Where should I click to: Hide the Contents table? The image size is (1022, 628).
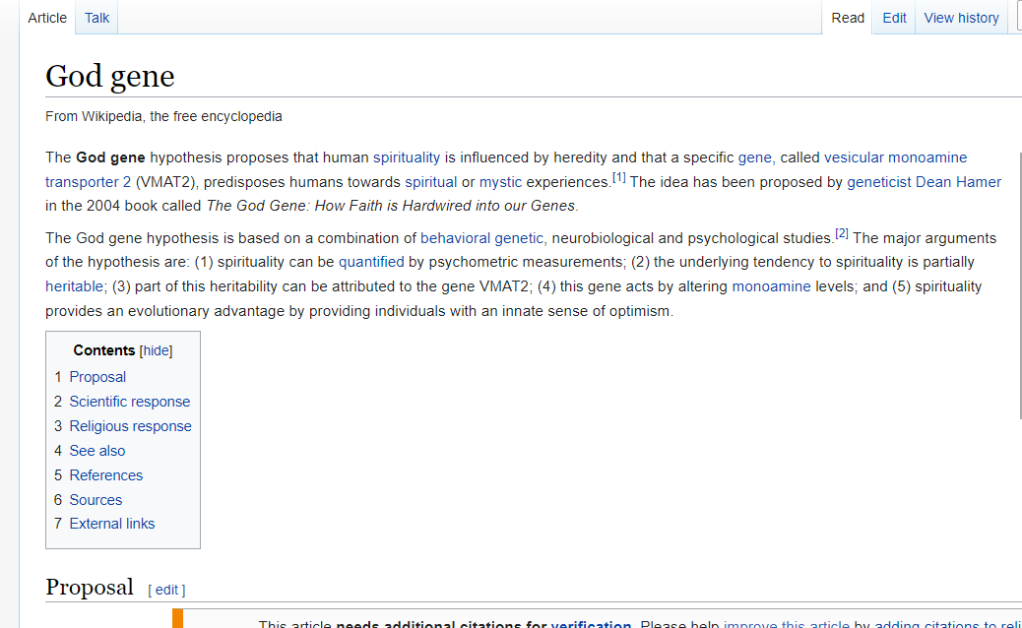click(x=156, y=350)
